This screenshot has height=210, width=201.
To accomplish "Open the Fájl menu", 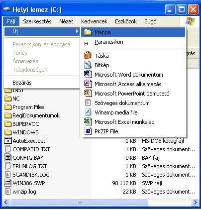I will 11,21.
